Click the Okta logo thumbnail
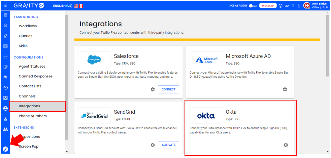Image resolution: width=331 pixels, height=158 pixels. point(206,115)
